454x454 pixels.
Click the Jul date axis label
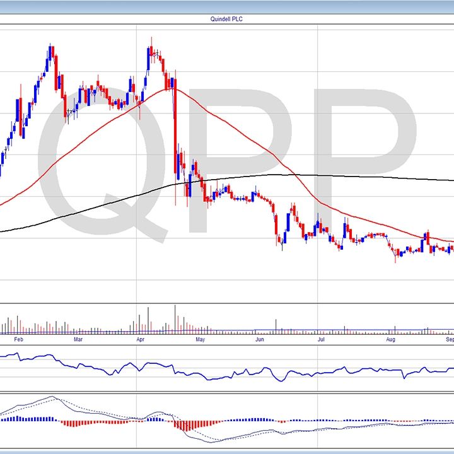321,339
